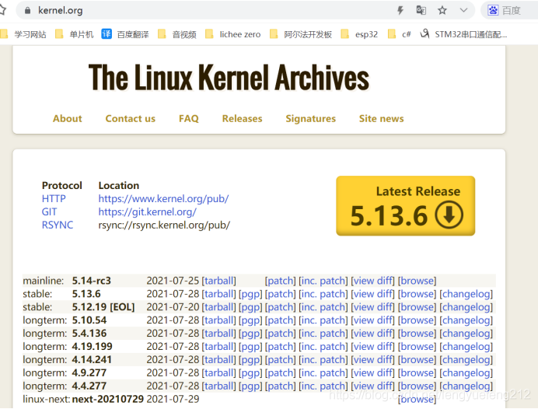Download tarball for stable 5.13.6
The height and width of the screenshot is (409, 538).
pyautogui.click(x=219, y=294)
